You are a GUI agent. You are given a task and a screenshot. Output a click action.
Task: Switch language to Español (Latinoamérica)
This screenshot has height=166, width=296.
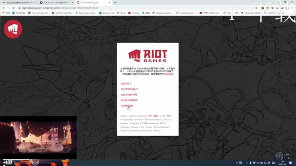click(141, 131)
